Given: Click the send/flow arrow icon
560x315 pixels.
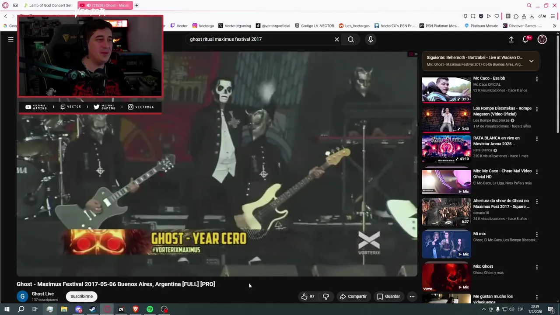Looking at the screenshot, I should [x=489, y=16].
